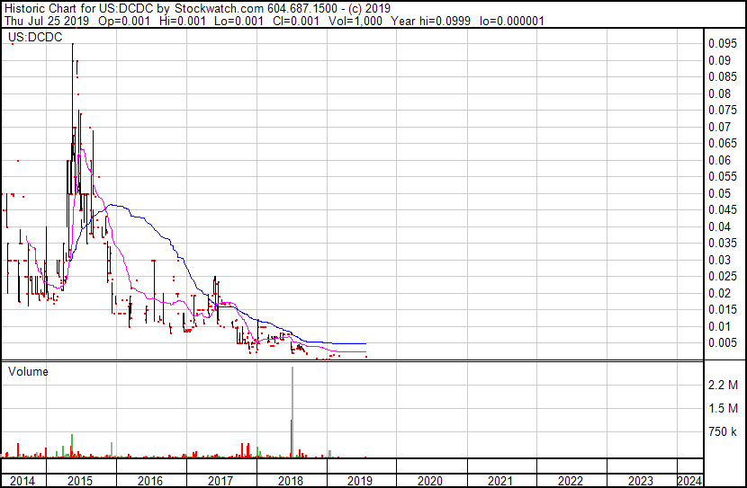
Task: Click the US:DCDC ticker label in chart
Action: point(35,37)
